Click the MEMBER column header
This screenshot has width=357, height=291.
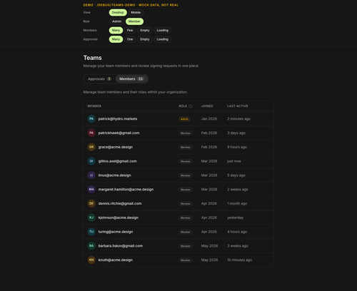pos(94,106)
